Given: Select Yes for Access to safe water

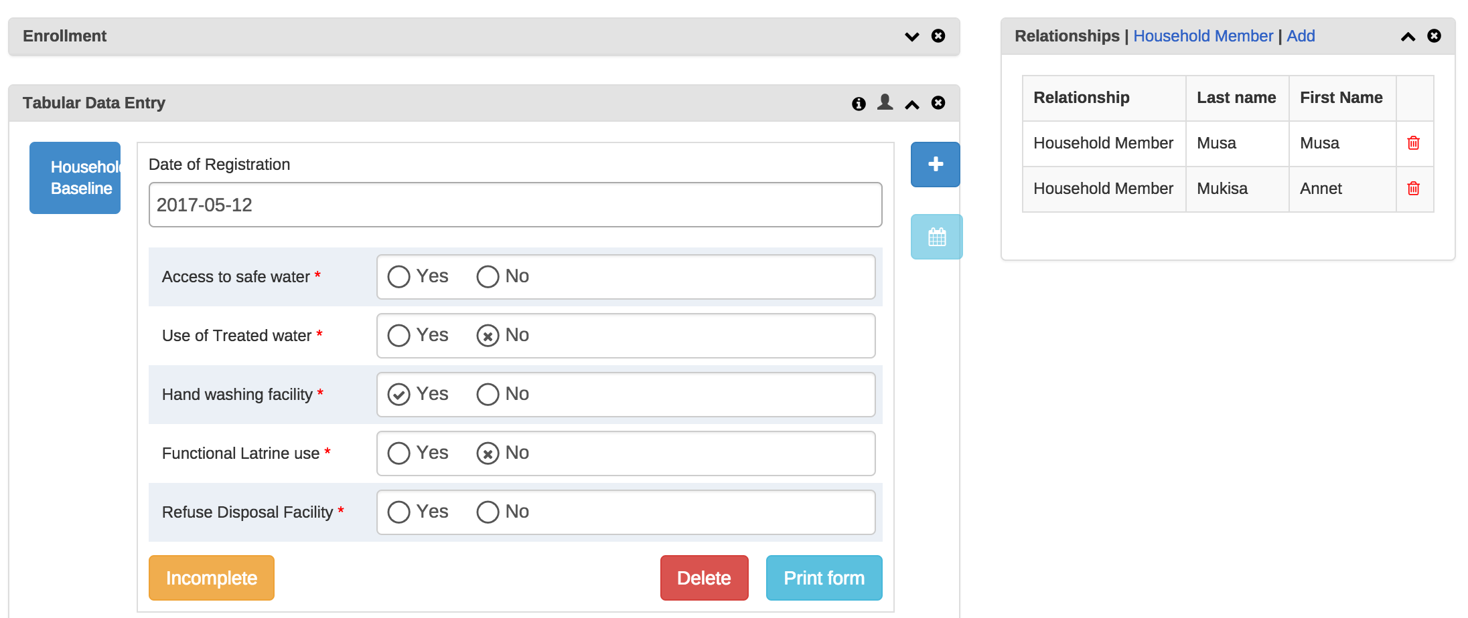Looking at the screenshot, I should point(398,277).
